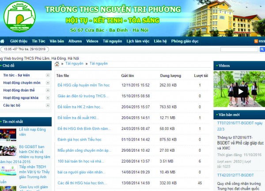Click the Câu lạc bộ link

click(x=11, y=105)
